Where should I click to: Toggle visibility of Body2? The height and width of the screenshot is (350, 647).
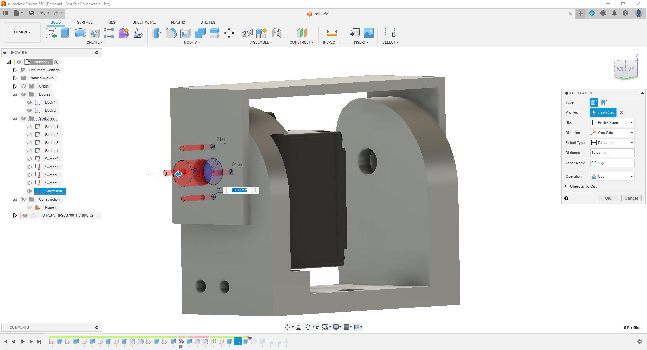(29, 110)
